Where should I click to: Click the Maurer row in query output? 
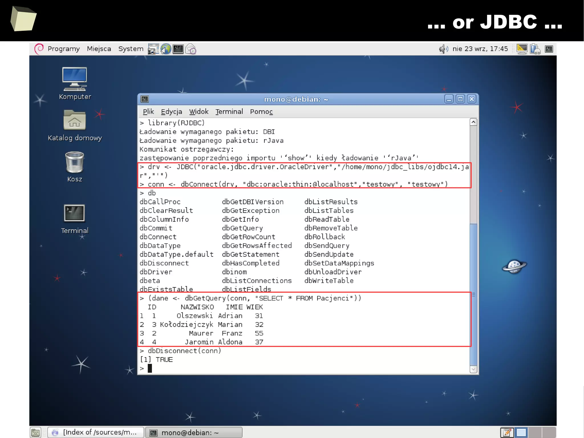[x=201, y=333]
